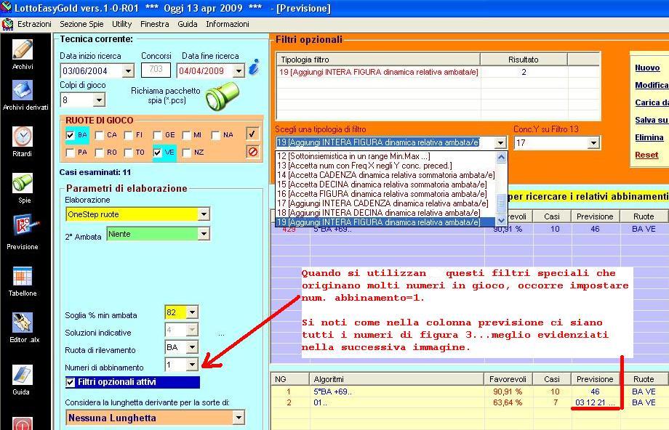Toggle the FI ruota checkbox

coord(128,135)
